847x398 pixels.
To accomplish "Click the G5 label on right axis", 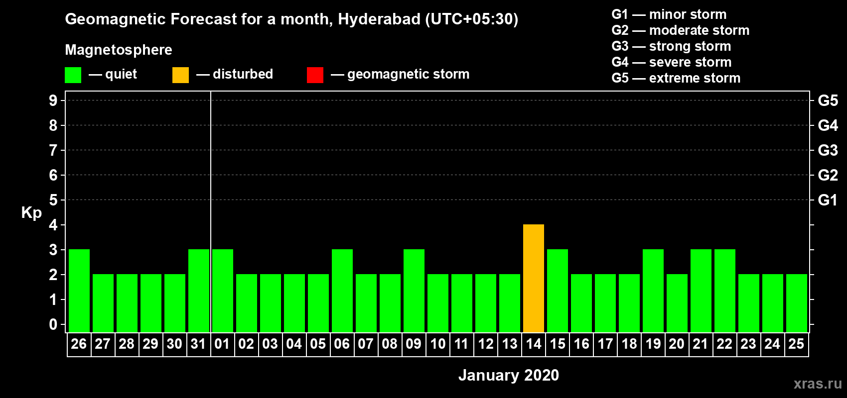I will coord(828,100).
